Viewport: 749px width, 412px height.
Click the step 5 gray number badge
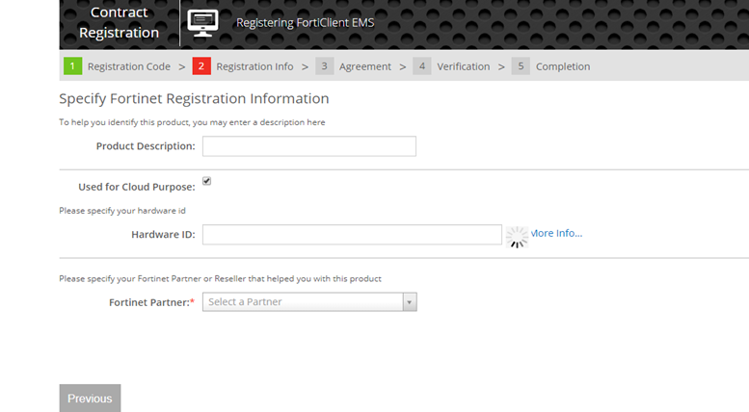[x=522, y=66]
